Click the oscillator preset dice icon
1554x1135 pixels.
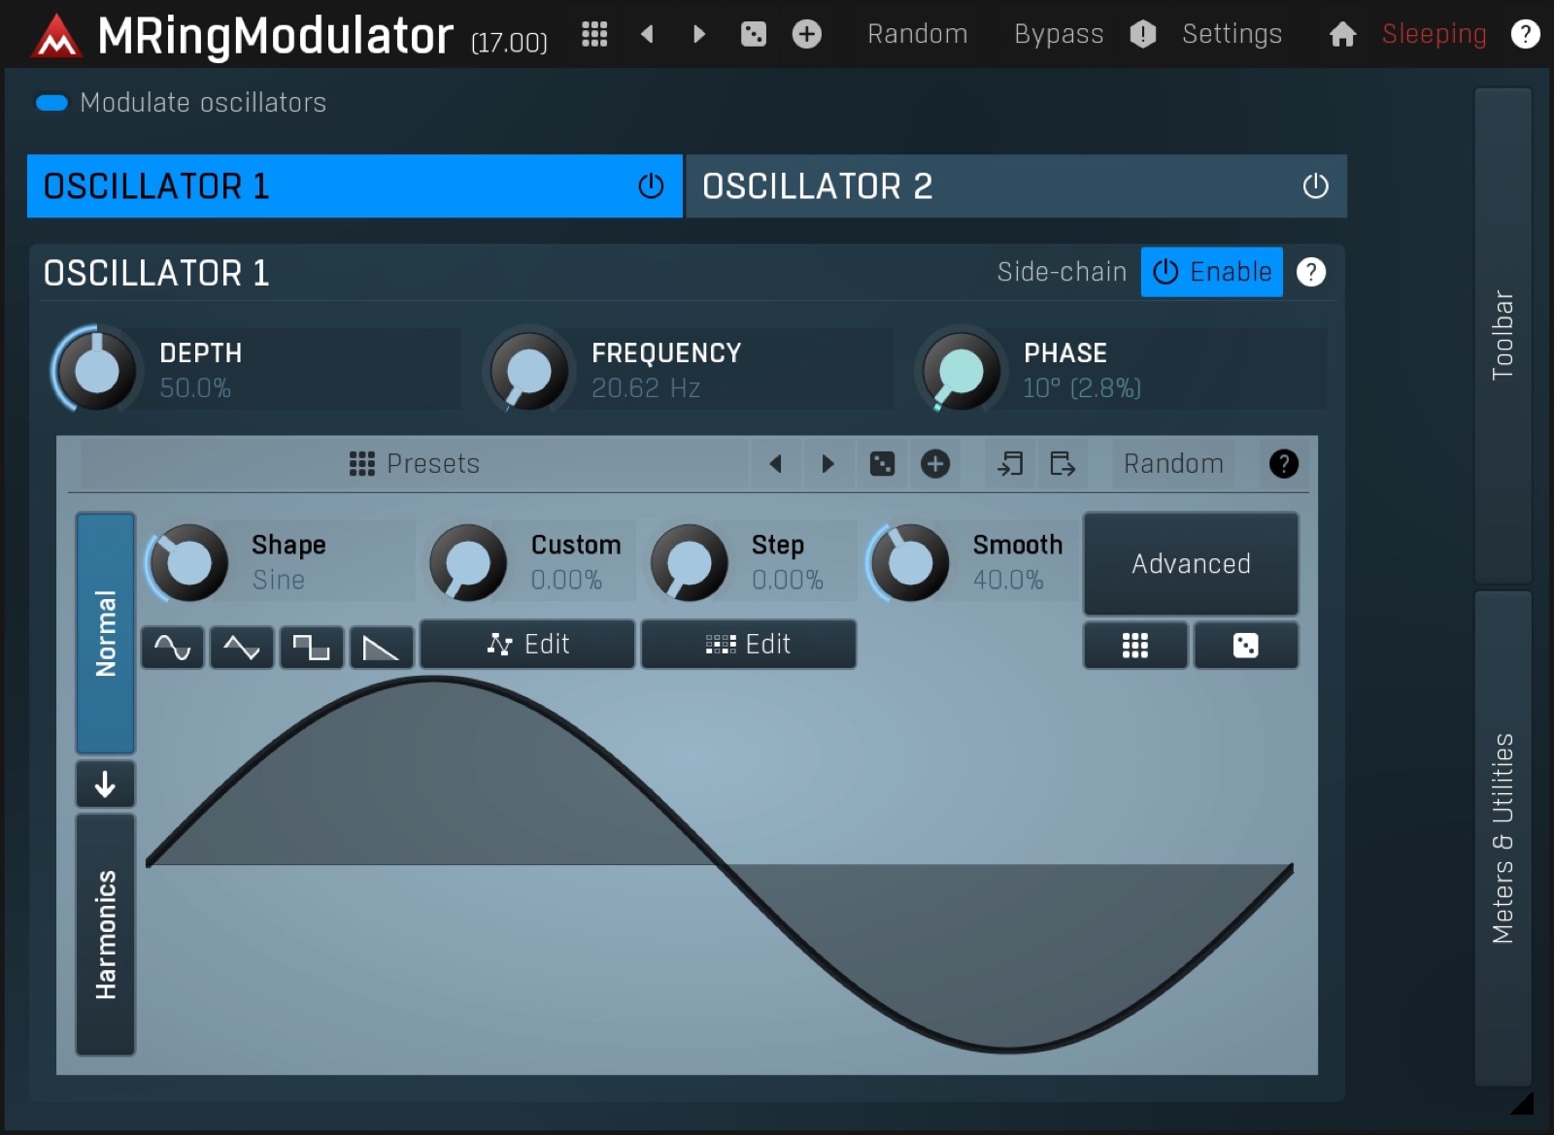882,463
